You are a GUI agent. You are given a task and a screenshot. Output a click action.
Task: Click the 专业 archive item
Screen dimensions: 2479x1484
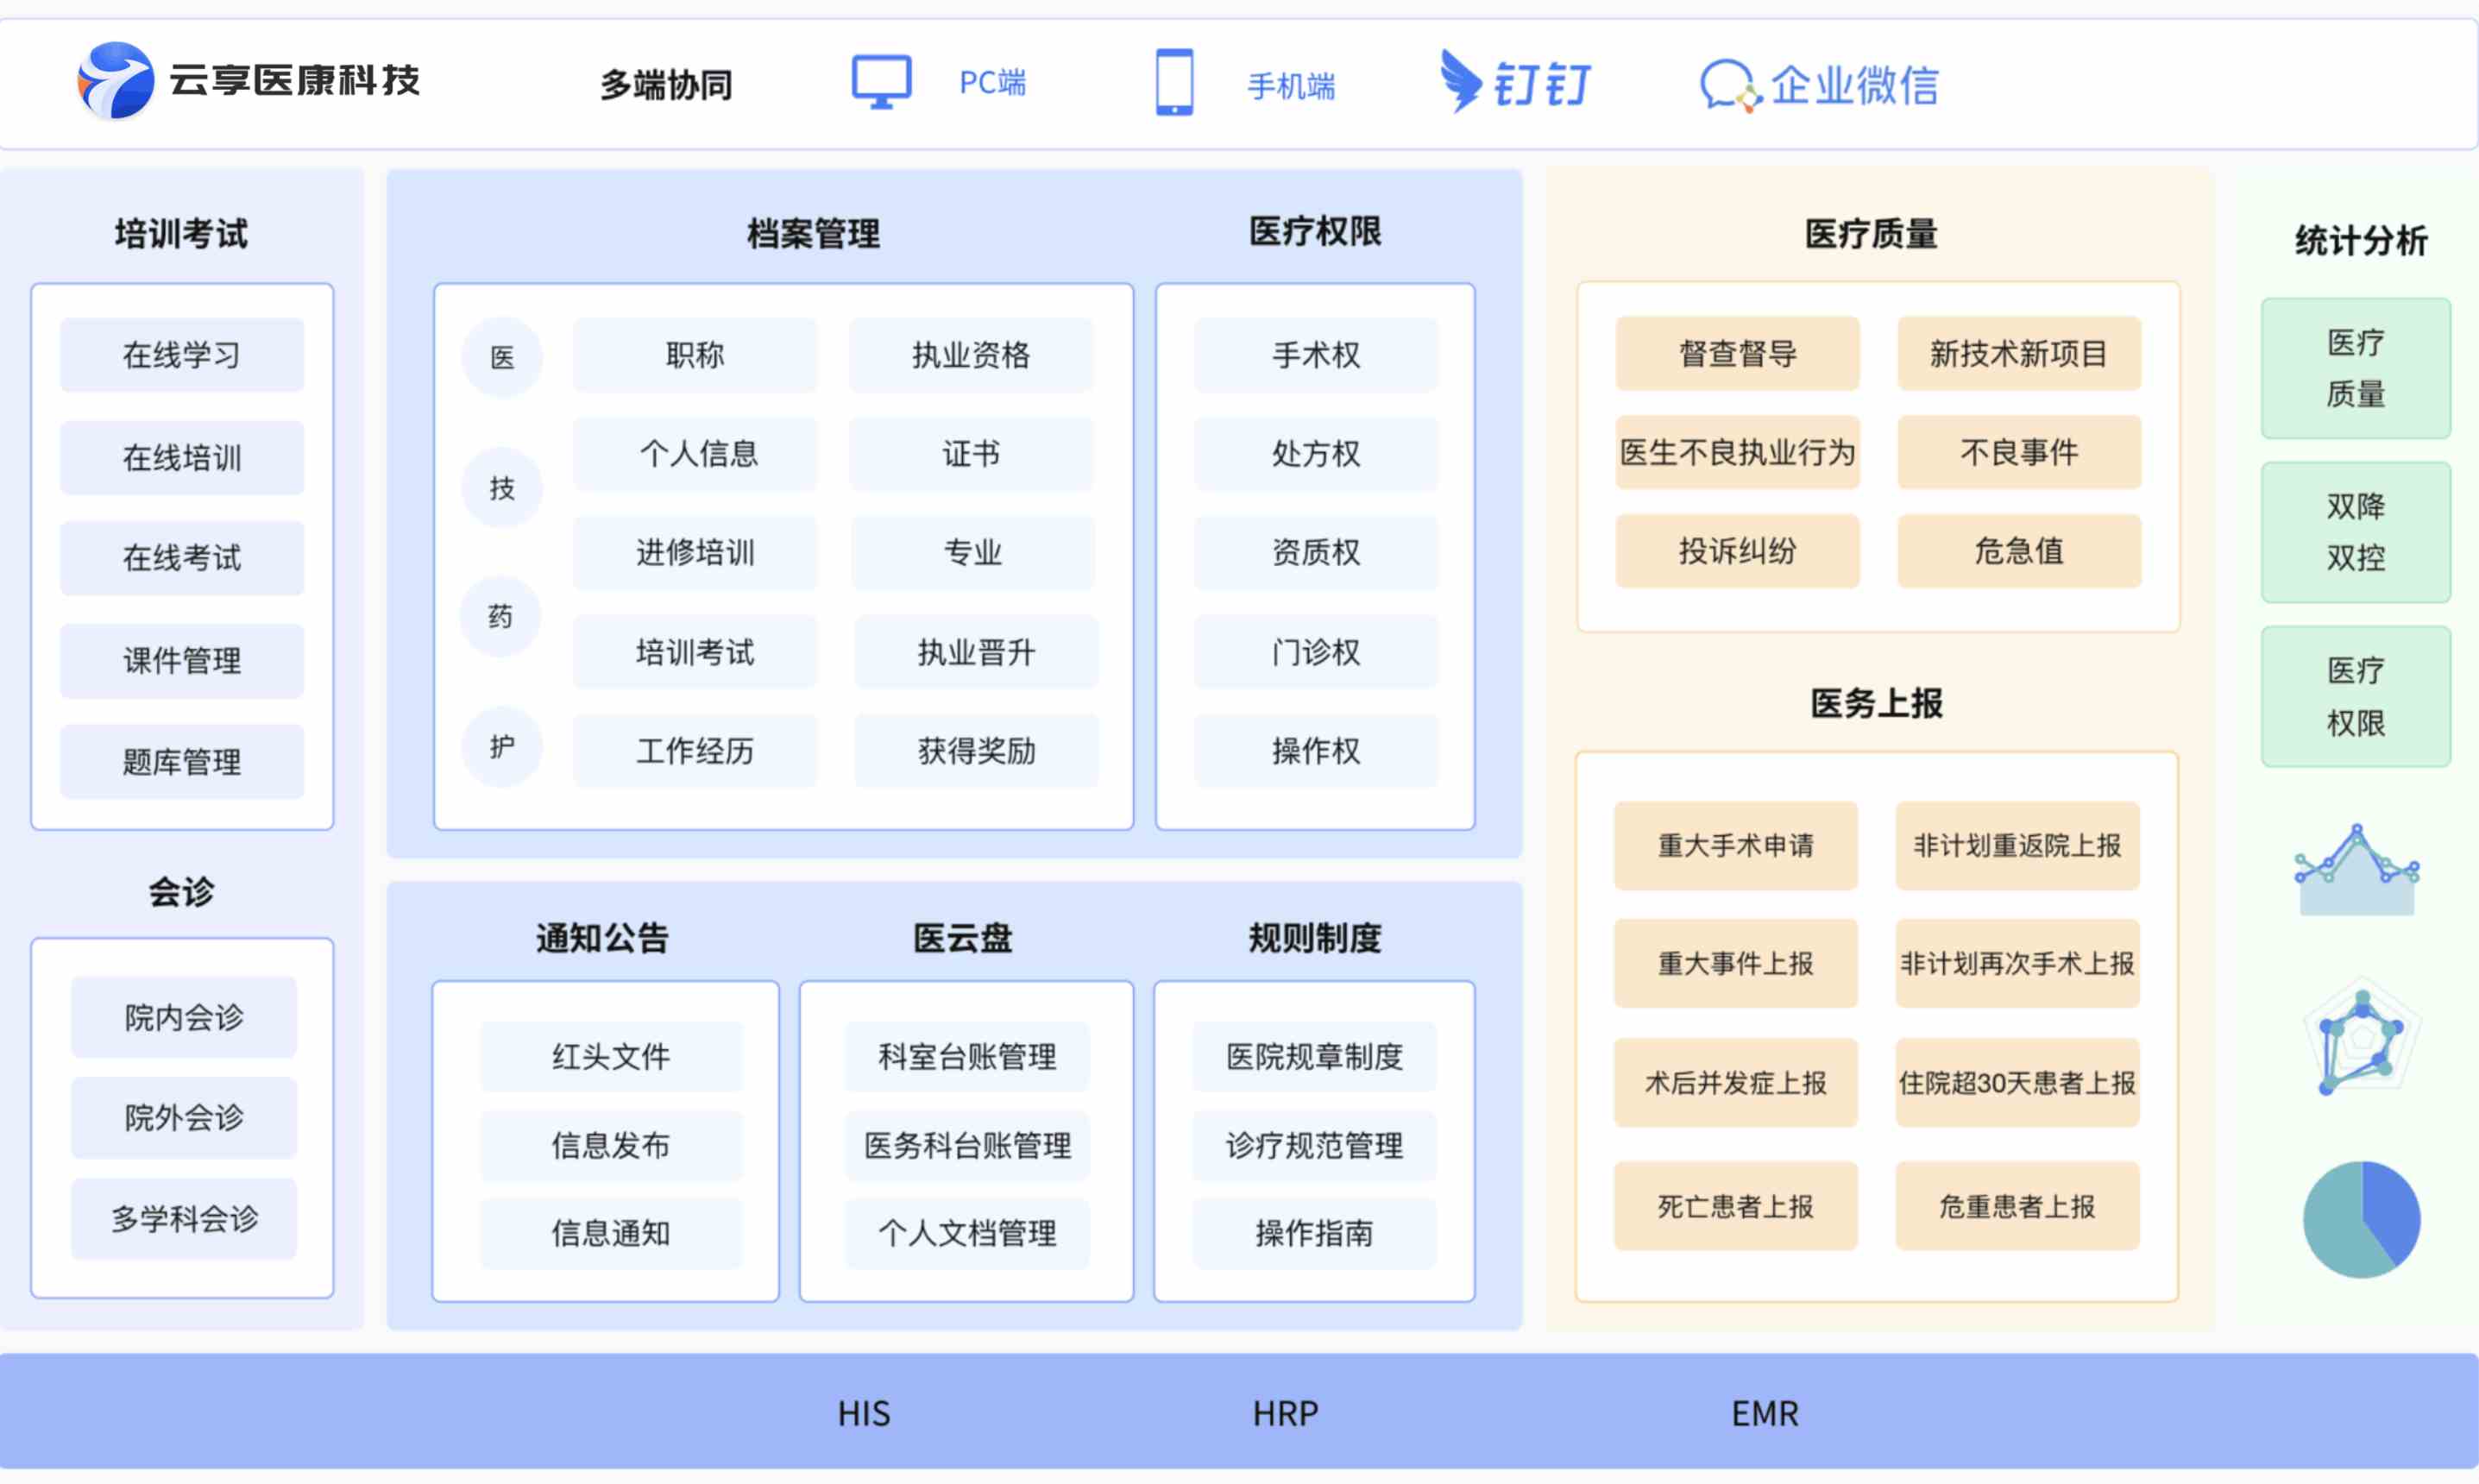973,552
